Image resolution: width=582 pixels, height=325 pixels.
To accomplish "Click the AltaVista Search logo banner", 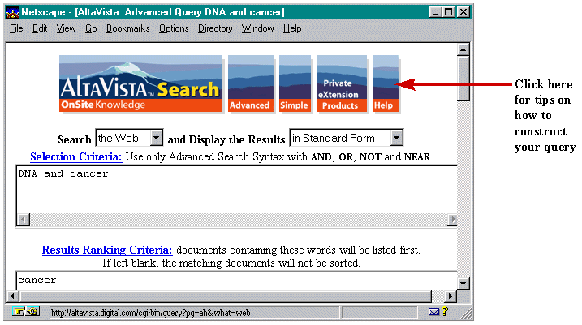I will (140, 84).
